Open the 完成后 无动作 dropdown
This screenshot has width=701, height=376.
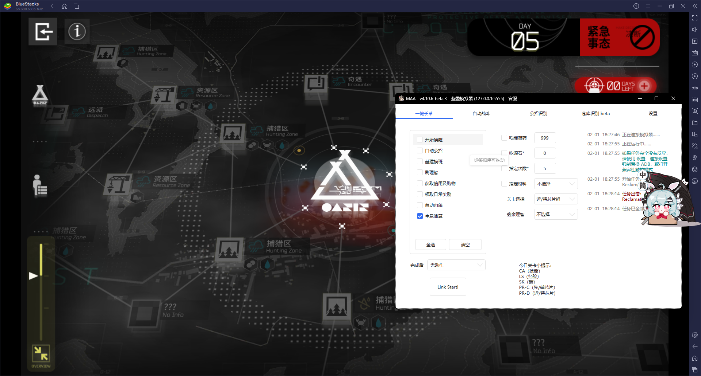point(456,265)
